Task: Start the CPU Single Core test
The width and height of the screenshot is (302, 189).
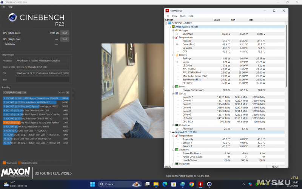Action: [65, 39]
